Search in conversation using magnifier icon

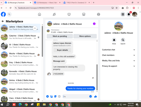point(123,40)
